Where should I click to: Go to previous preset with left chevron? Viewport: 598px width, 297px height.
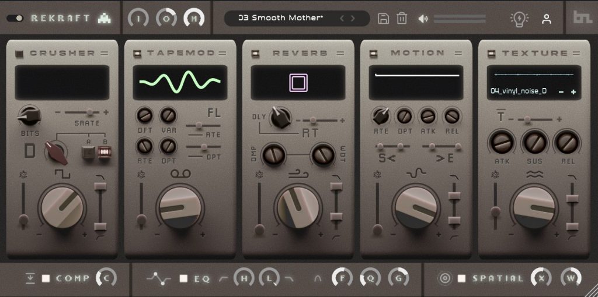pyautogui.click(x=342, y=18)
